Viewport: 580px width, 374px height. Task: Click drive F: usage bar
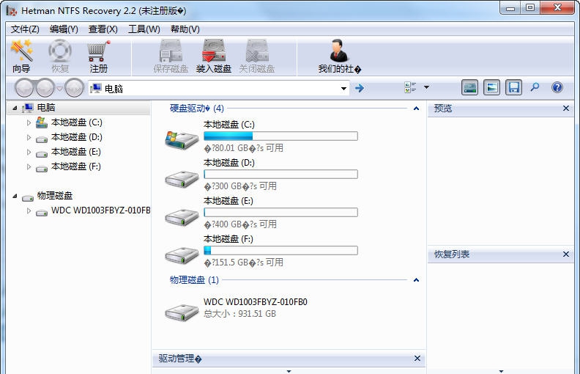point(280,250)
